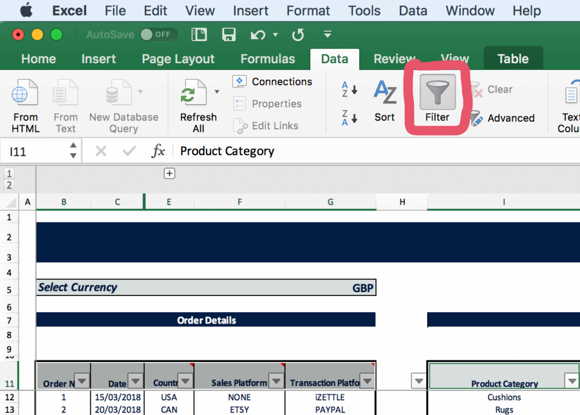Open the Customize Quick Access Toolbar arrow
This screenshot has width=580, height=415.
click(328, 34)
